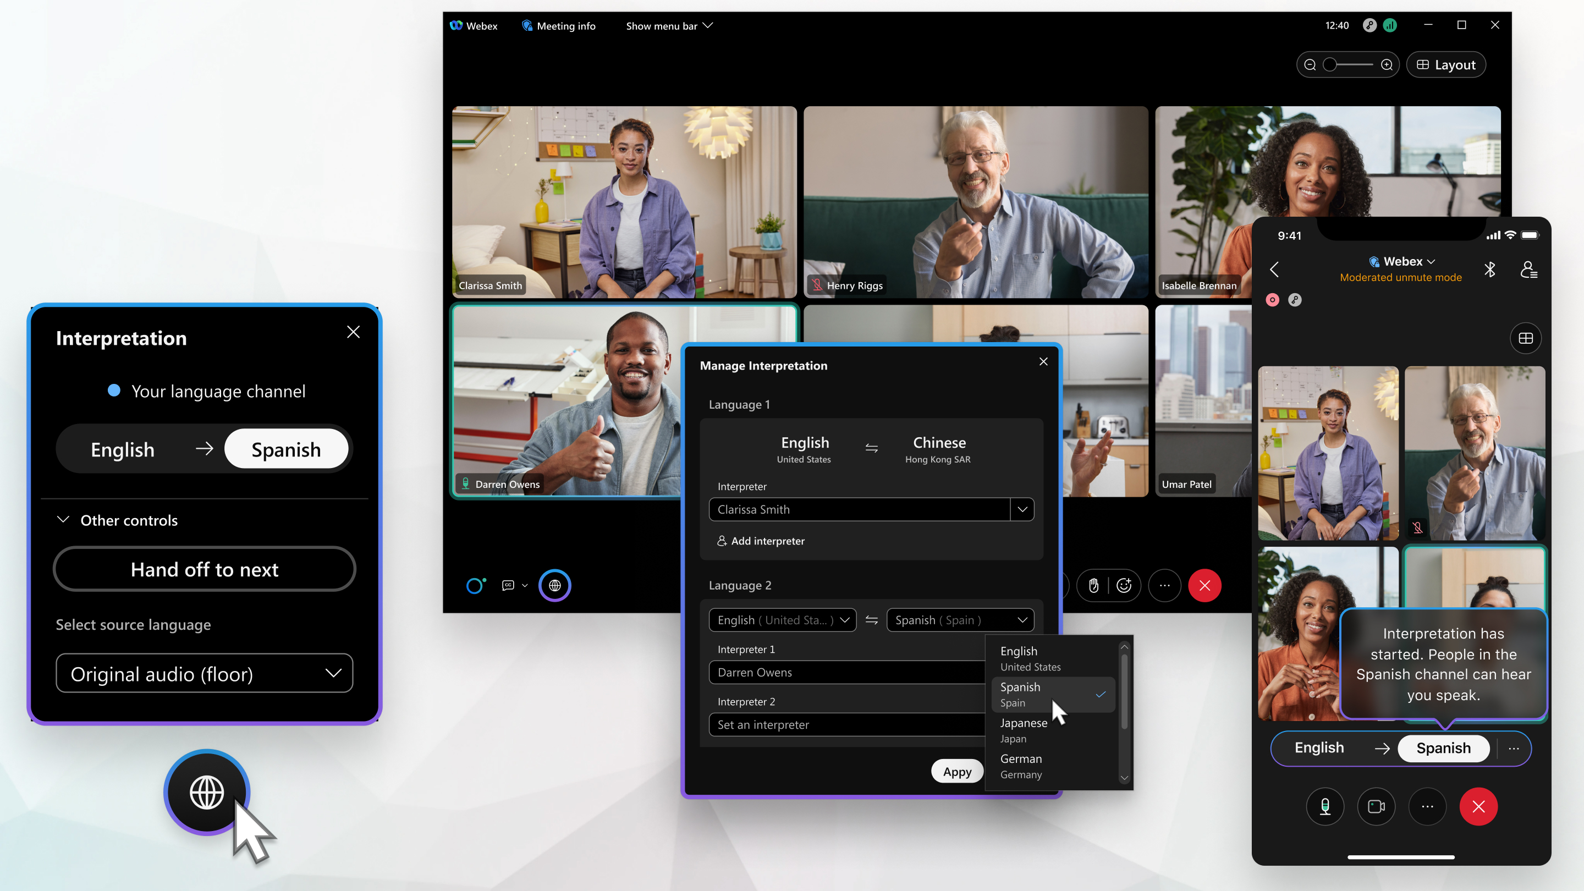Open Language 2 source language dropdown

tap(781, 620)
